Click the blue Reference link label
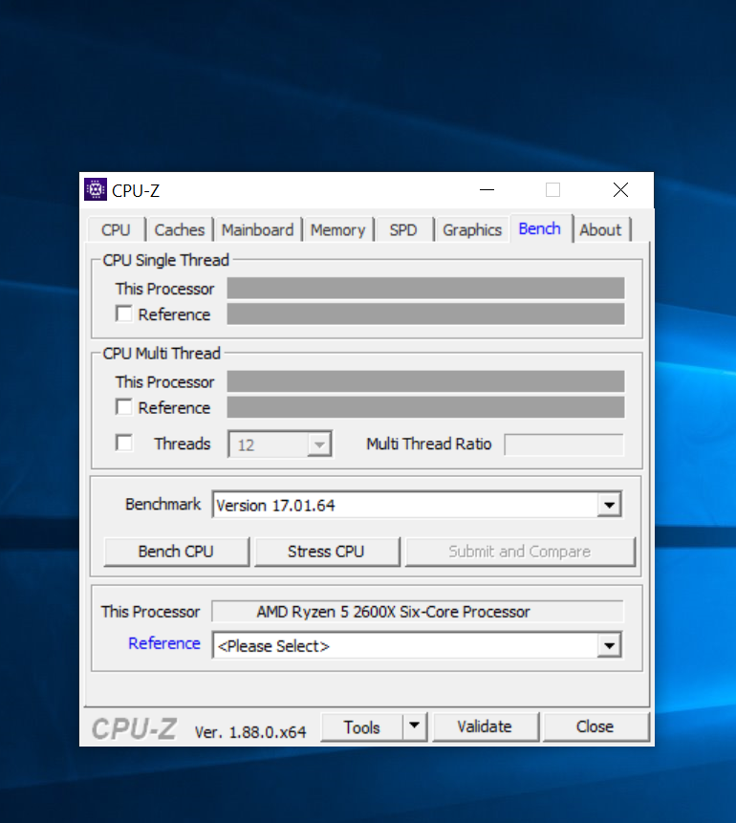 164,643
